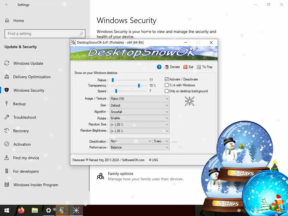The height and width of the screenshot is (216, 288).
Task: Open the Size dropdown set to Default
Action: tap(139, 105)
